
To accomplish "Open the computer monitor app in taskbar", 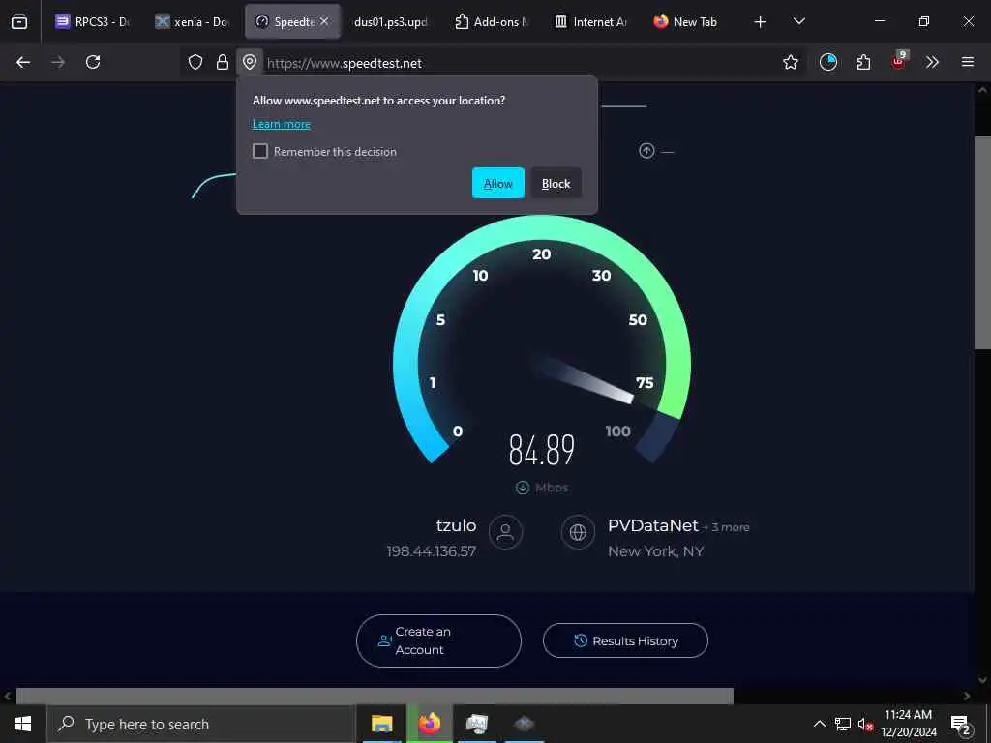I will [476, 724].
